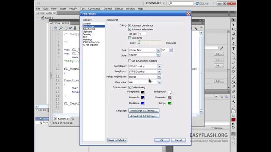Click Cancel in Preferences dialog

[x=178, y=140]
